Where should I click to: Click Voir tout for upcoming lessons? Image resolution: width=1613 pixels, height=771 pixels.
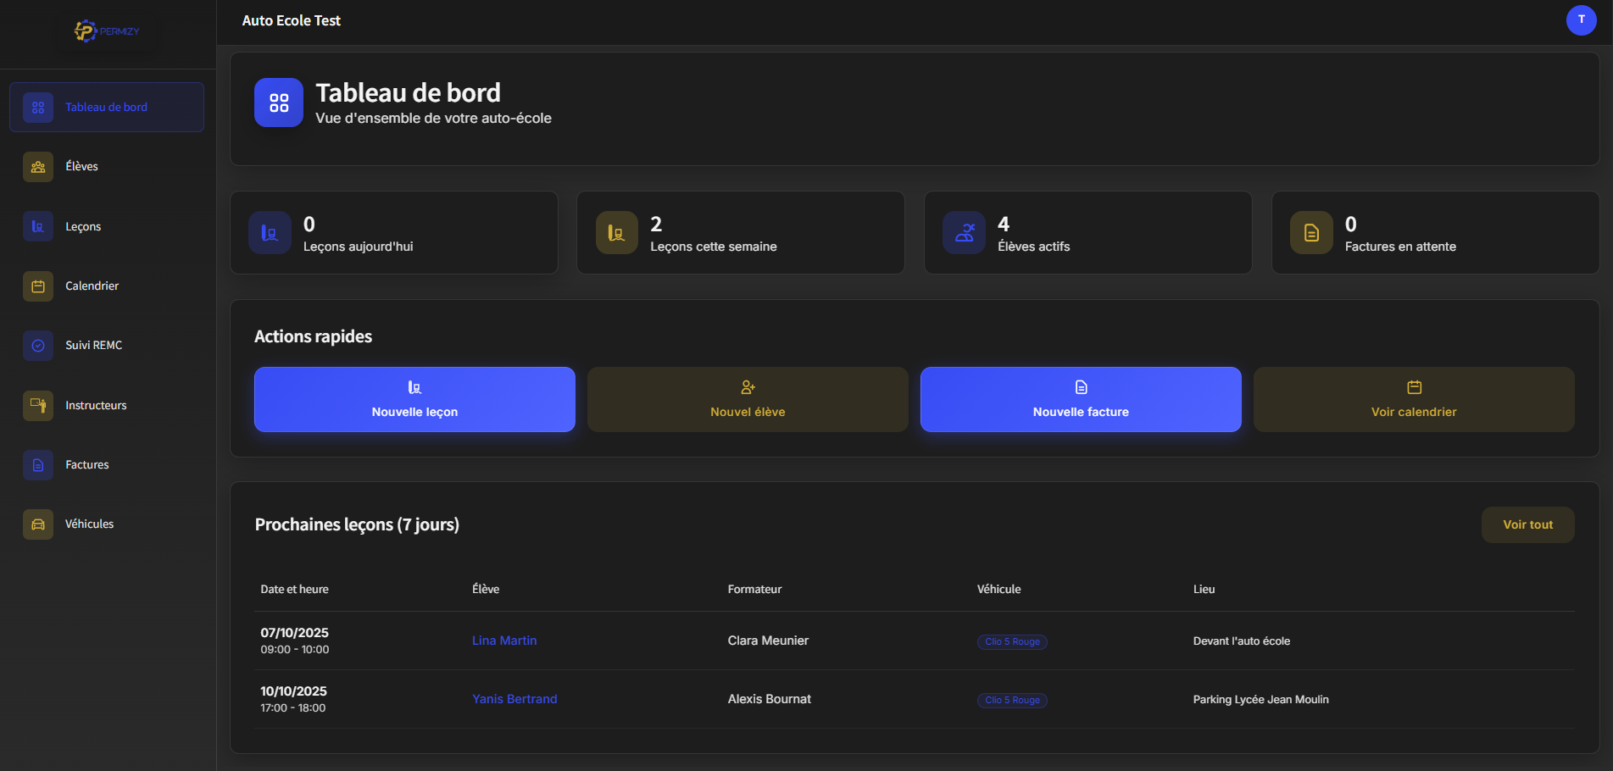coord(1527,524)
